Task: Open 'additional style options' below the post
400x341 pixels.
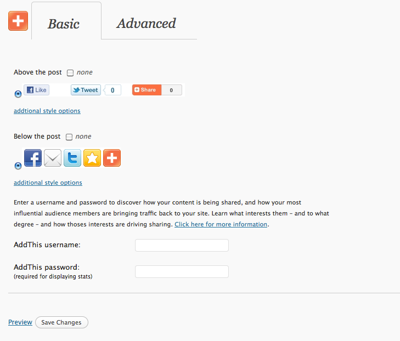Action: 48,183
